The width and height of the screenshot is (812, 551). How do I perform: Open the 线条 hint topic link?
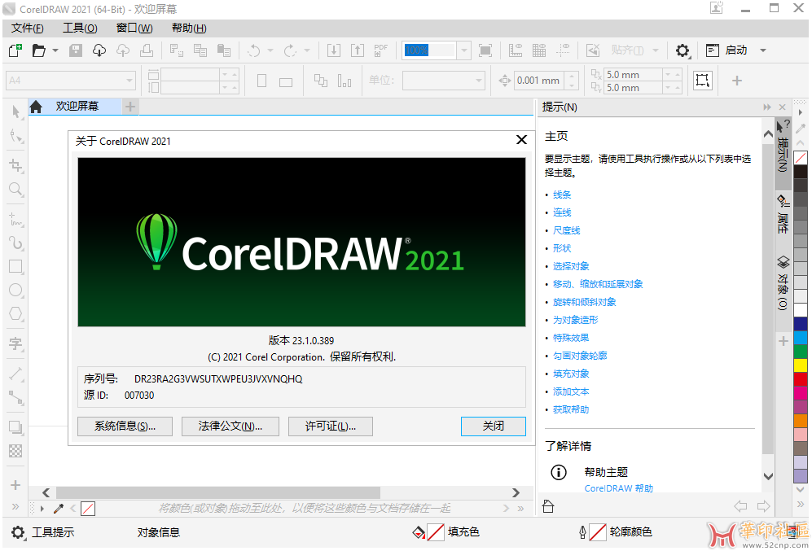coord(562,195)
